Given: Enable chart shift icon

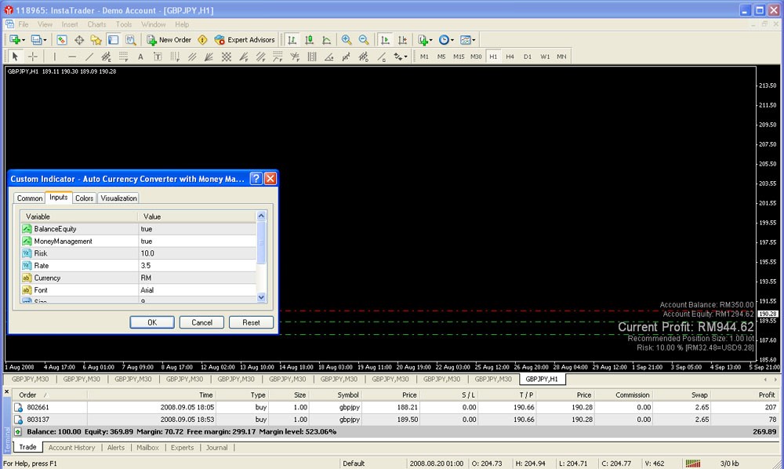Looking at the screenshot, I should point(402,40).
